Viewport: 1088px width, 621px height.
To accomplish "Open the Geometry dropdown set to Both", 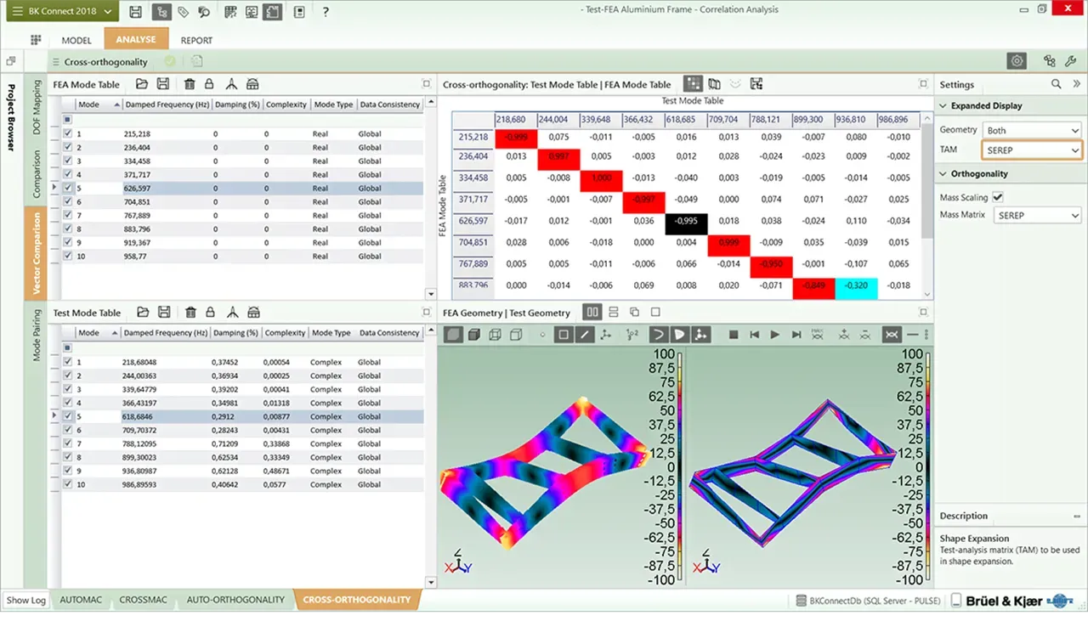I will 1032,130.
